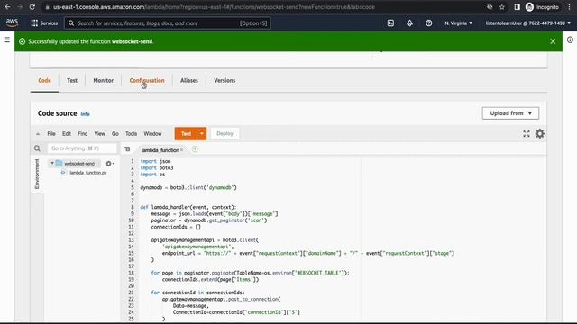Click the Code source Info link
Screen dimensions: 577x324
tap(85, 114)
